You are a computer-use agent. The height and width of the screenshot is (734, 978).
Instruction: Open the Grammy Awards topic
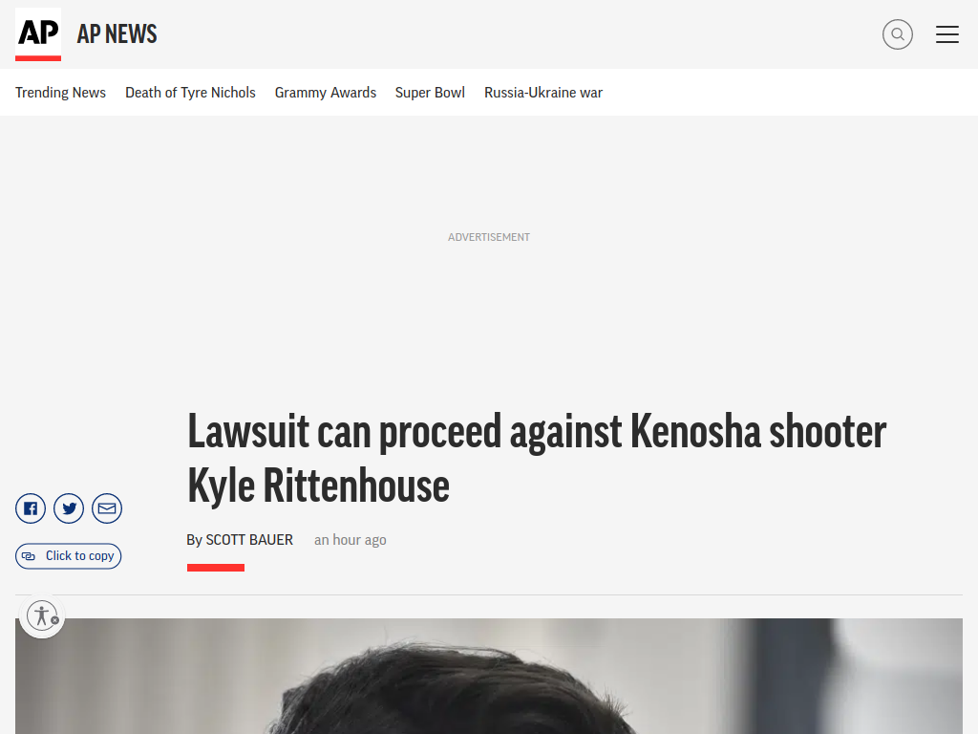tap(326, 93)
